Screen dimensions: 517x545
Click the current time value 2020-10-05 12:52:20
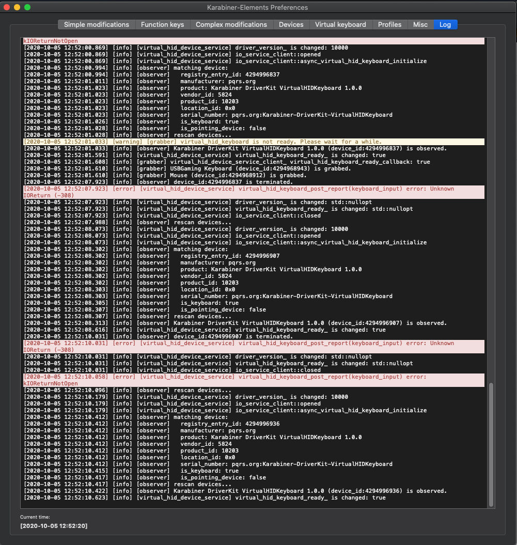click(54, 526)
